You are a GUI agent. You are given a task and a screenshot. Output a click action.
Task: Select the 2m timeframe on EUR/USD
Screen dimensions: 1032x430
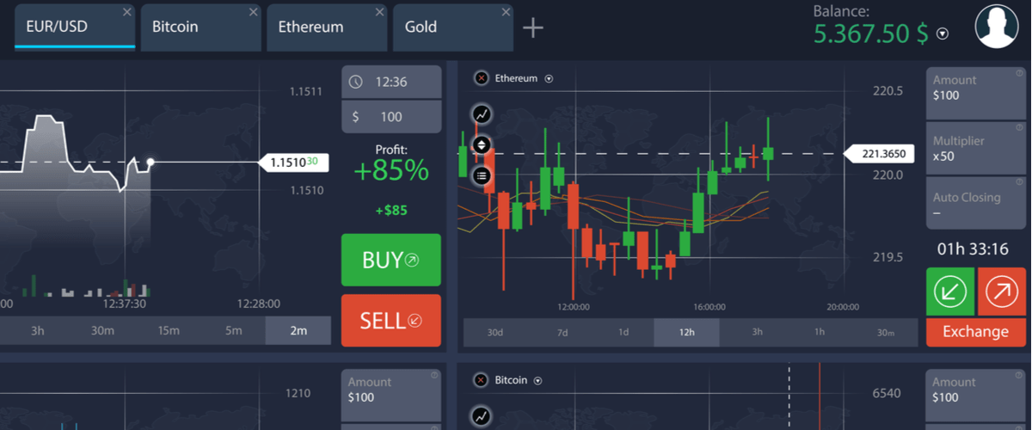298,331
